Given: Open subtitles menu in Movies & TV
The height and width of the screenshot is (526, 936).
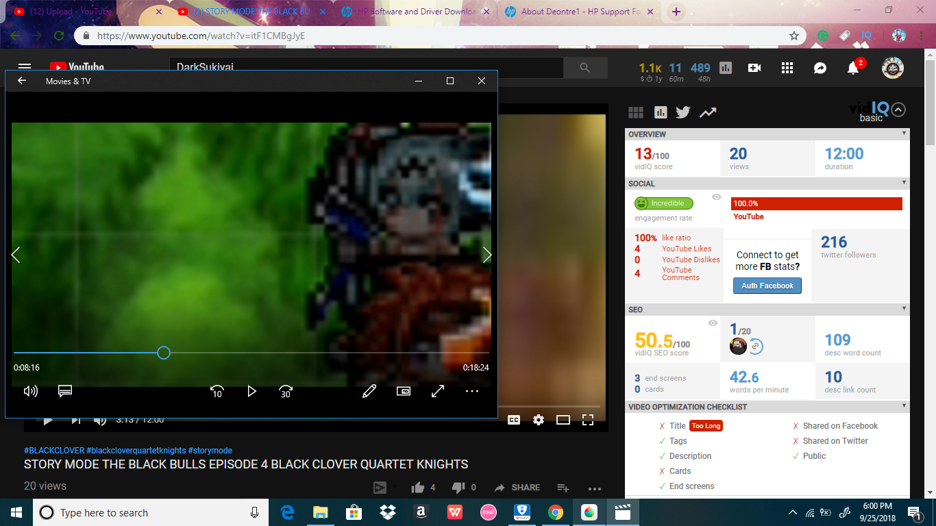Looking at the screenshot, I should [65, 391].
